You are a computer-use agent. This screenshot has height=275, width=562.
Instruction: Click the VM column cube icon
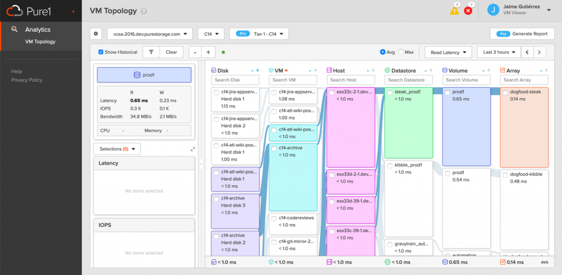click(x=271, y=71)
